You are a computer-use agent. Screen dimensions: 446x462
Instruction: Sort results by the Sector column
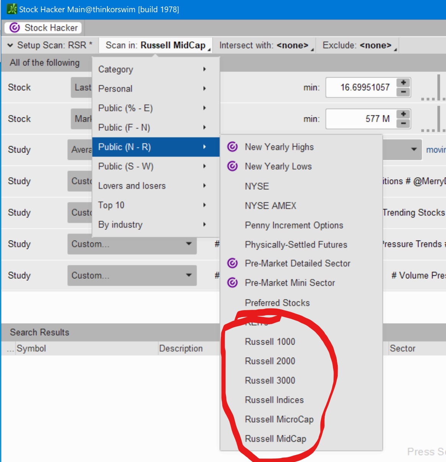pyautogui.click(x=417, y=348)
